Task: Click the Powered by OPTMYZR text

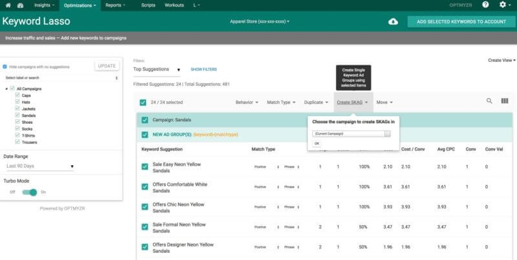Action: 62,208
